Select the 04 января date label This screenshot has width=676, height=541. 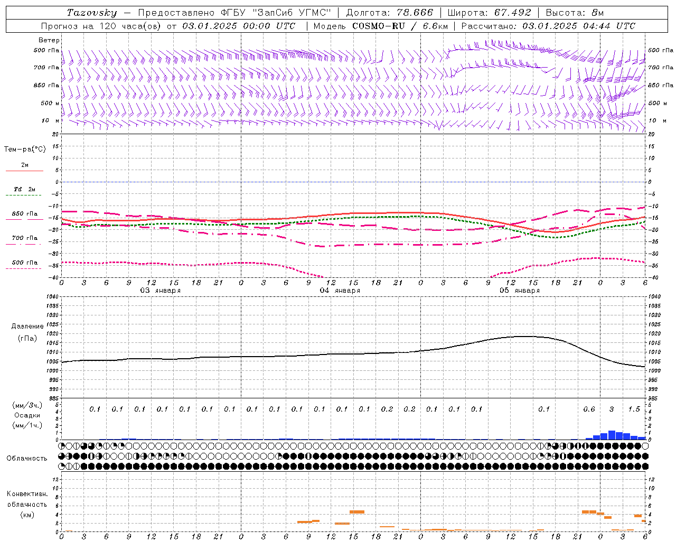point(340,291)
